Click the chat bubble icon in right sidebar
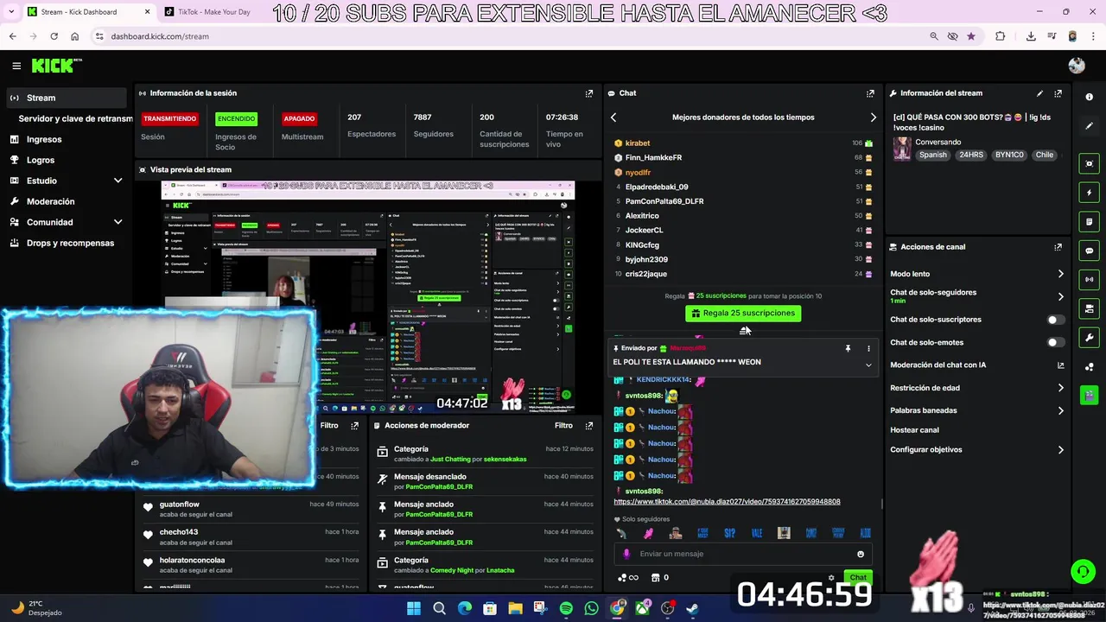This screenshot has width=1106, height=622. coord(1089,251)
